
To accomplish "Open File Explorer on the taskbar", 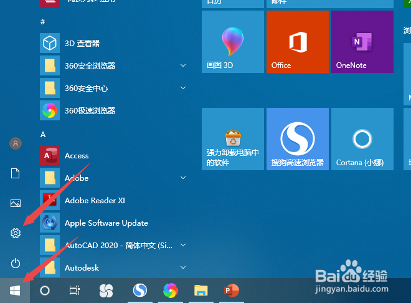I will click(201, 291).
